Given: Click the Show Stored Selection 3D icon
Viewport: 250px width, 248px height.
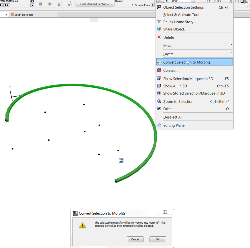Looking at the screenshot, I should click(159, 93).
